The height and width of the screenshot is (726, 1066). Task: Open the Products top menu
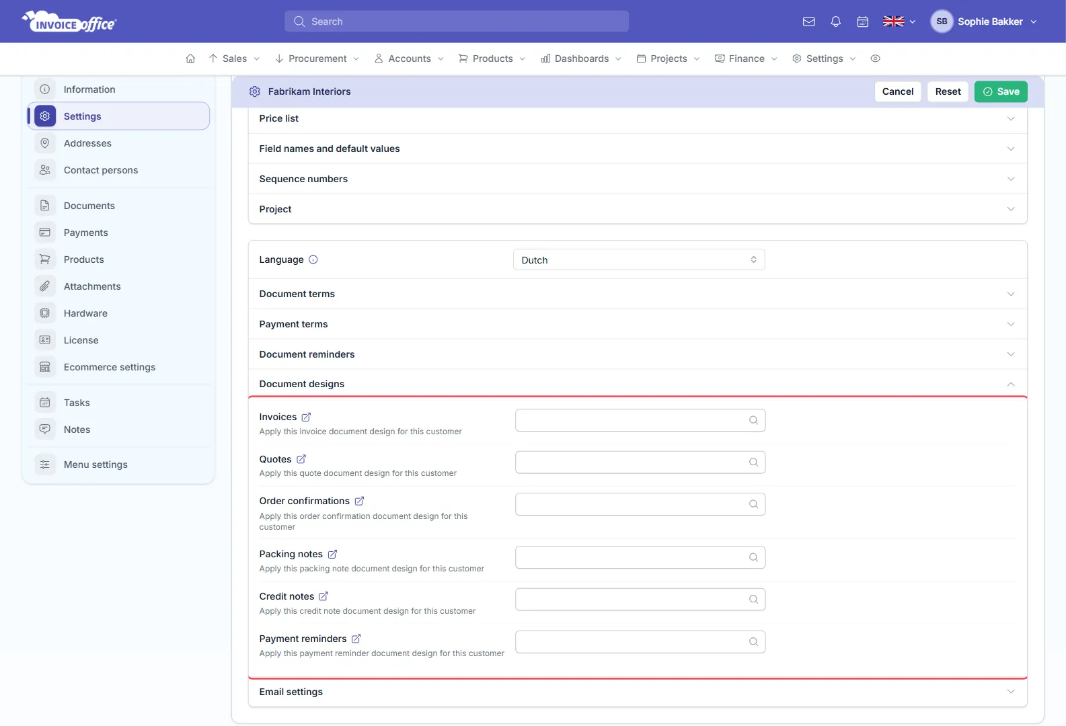tap(492, 58)
